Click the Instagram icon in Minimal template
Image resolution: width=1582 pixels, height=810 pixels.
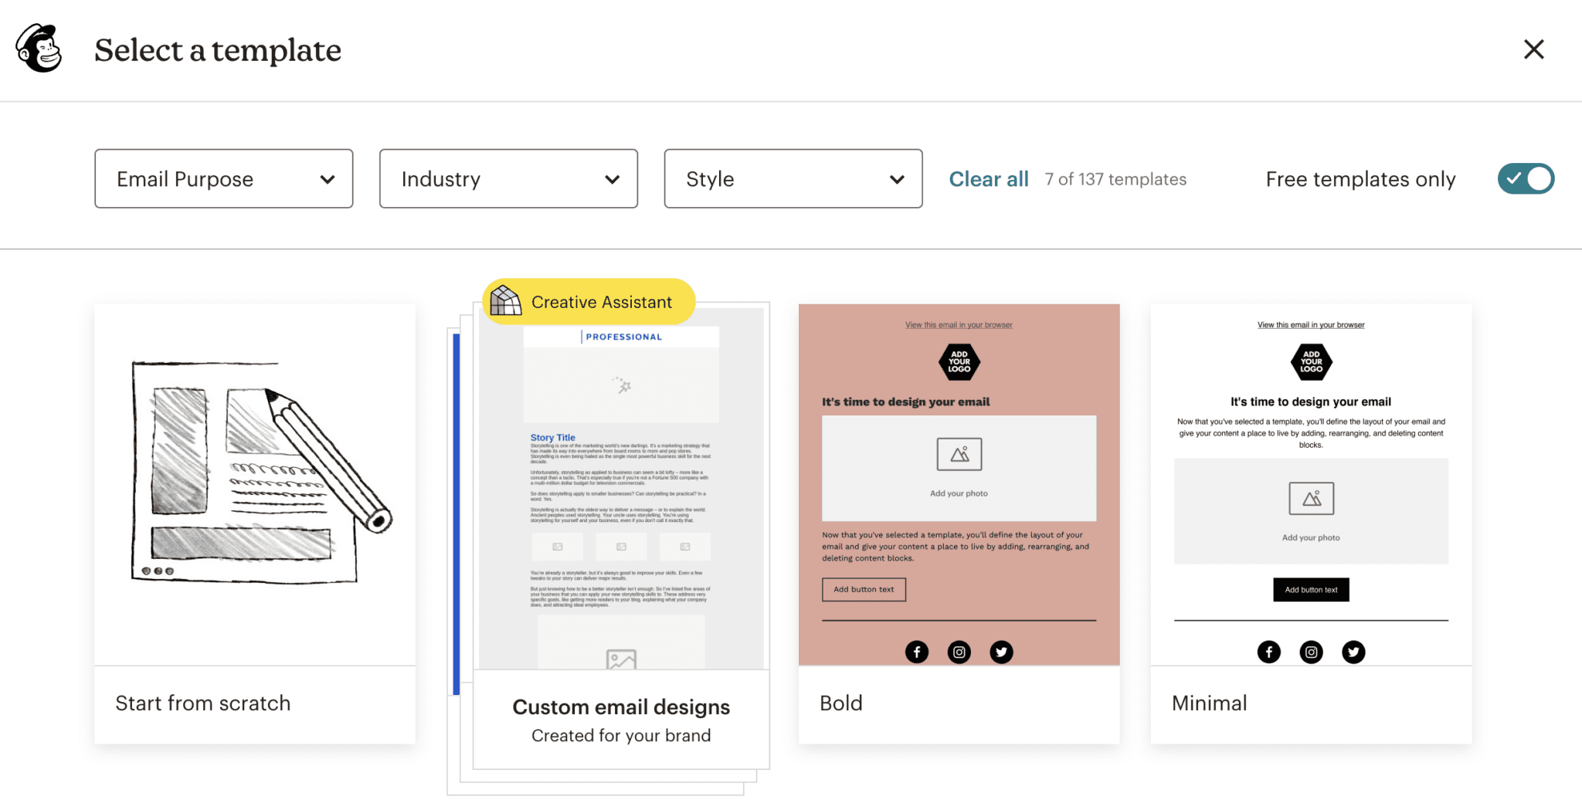[x=1311, y=652]
